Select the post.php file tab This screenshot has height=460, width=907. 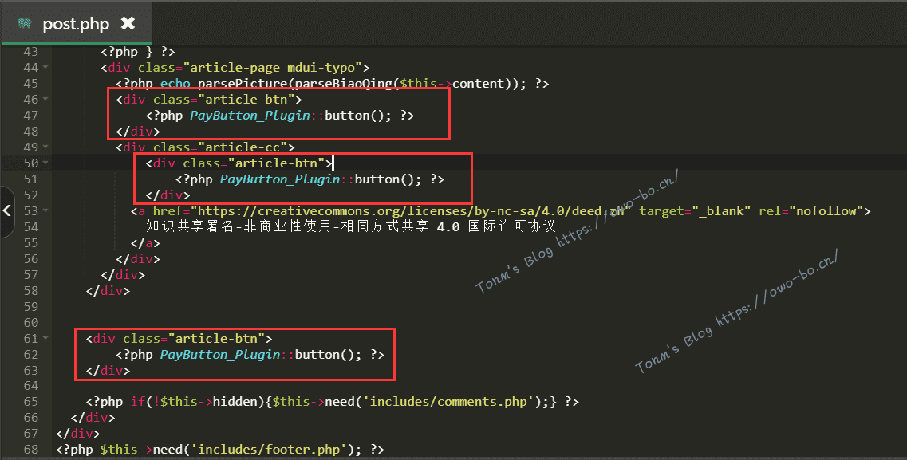(75, 24)
